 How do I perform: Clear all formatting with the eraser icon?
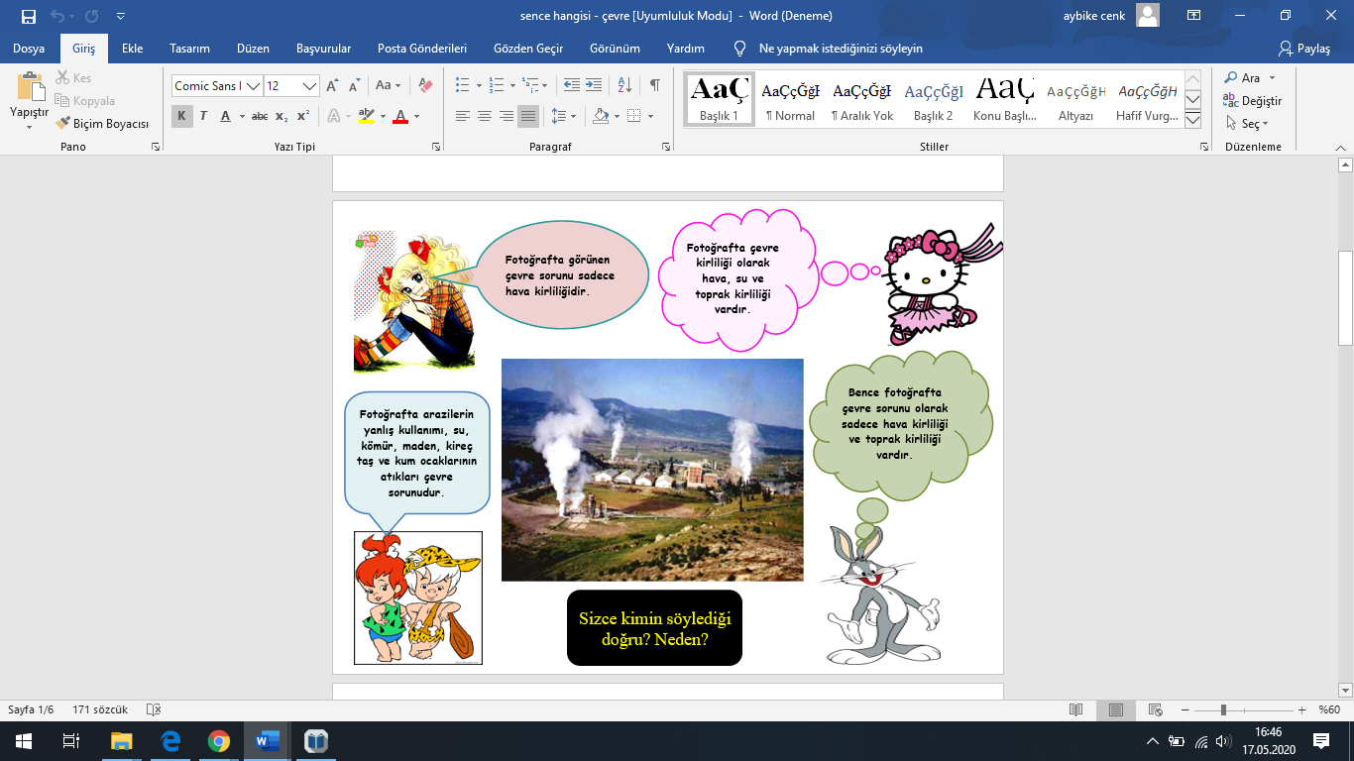click(x=426, y=86)
